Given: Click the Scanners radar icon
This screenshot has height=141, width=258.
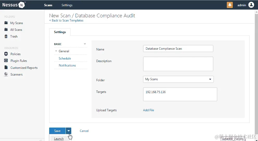Looking at the screenshot, I should point(6,74).
